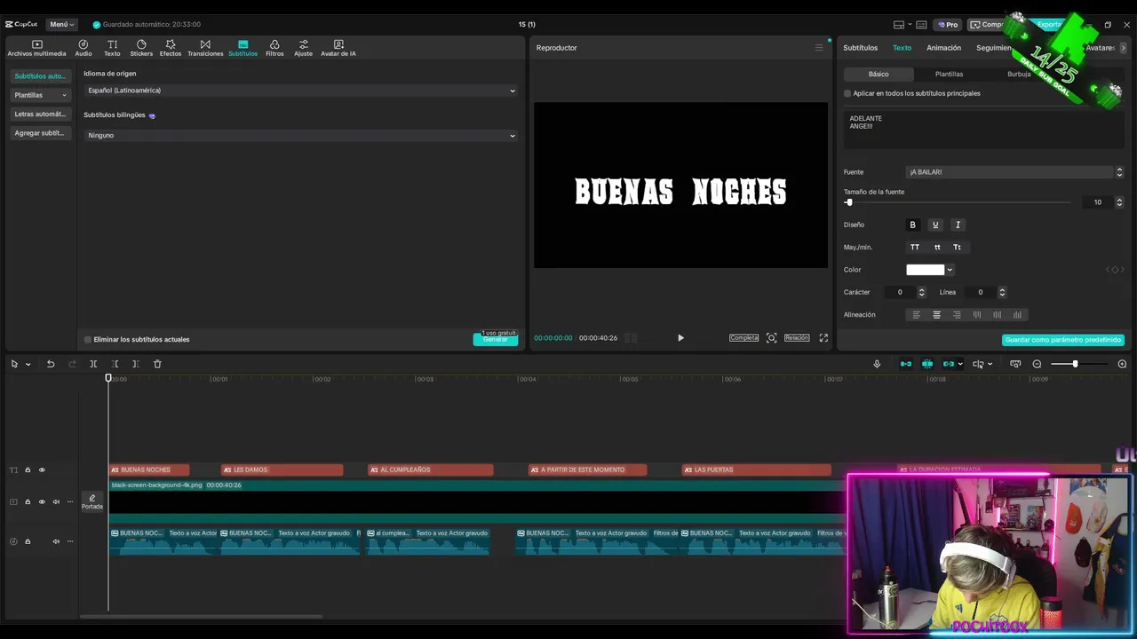Open the Ajuste tab
The image size is (1137, 639).
[x=303, y=48]
